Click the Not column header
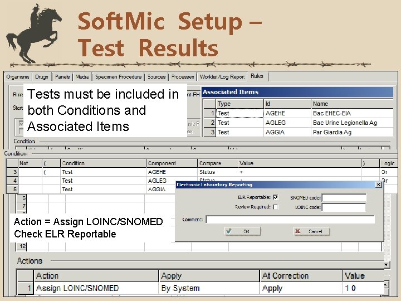 click(30, 163)
